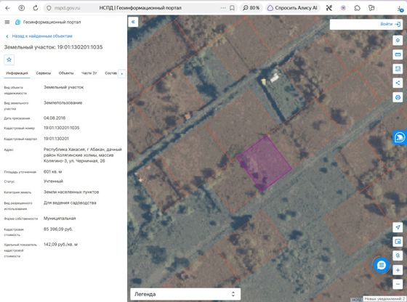This screenshot has height=302, width=407.
Task: Open the 80% zoom indicator
Action: click(251, 8)
